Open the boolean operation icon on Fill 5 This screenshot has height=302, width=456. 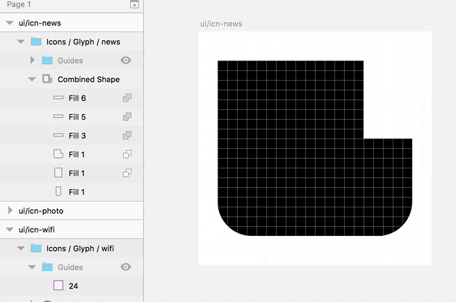coord(127,116)
